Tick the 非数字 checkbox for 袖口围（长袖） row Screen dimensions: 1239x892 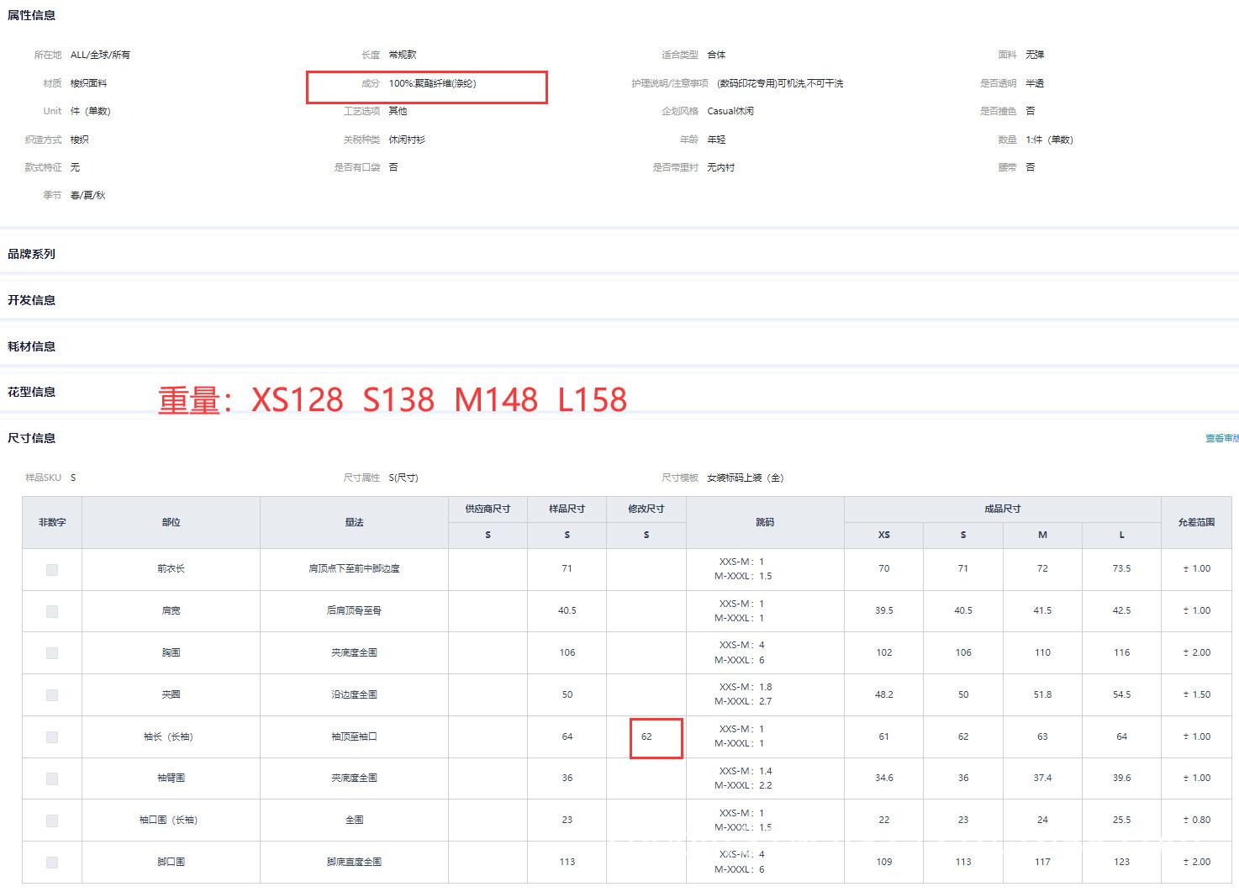point(52,821)
